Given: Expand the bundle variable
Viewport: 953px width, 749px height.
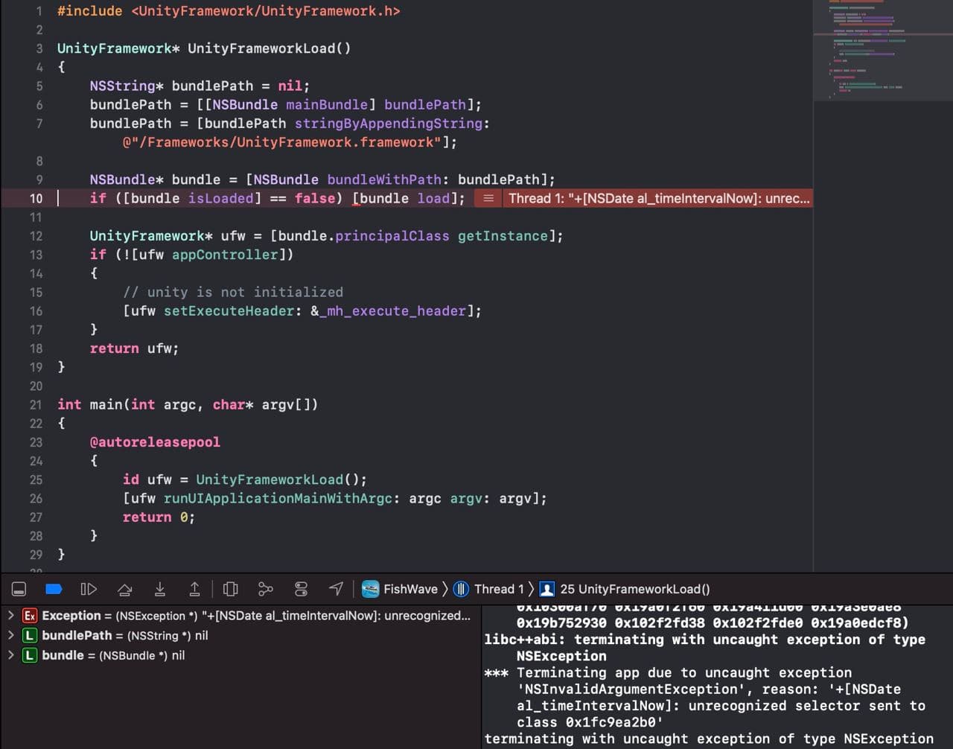Looking at the screenshot, I should pos(10,655).
